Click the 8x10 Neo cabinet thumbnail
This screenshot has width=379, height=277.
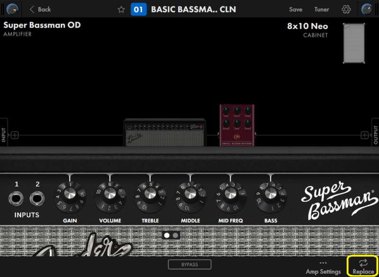(x=354, y=43)
